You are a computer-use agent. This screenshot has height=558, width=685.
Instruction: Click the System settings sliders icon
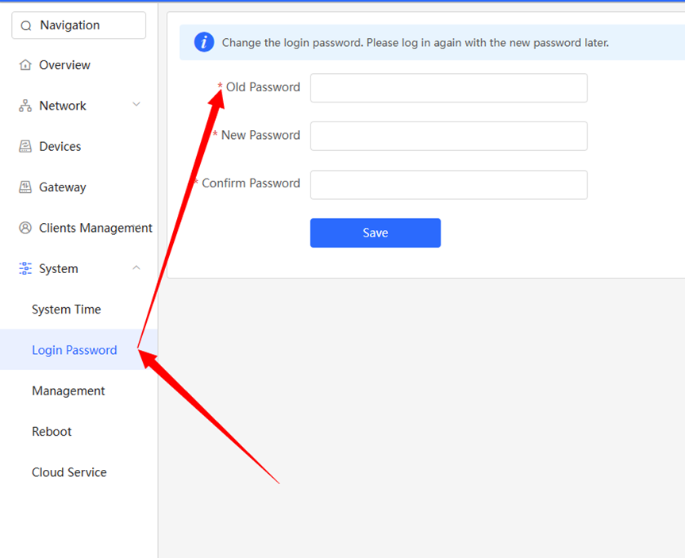[x=25, y=268]
